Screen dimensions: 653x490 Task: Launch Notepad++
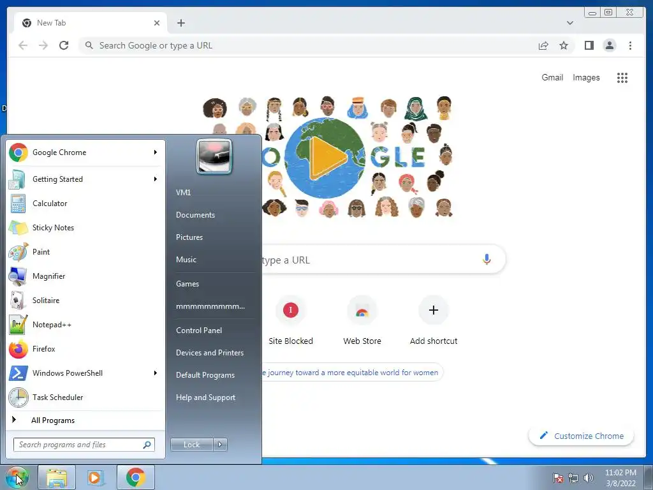point(85,325)
